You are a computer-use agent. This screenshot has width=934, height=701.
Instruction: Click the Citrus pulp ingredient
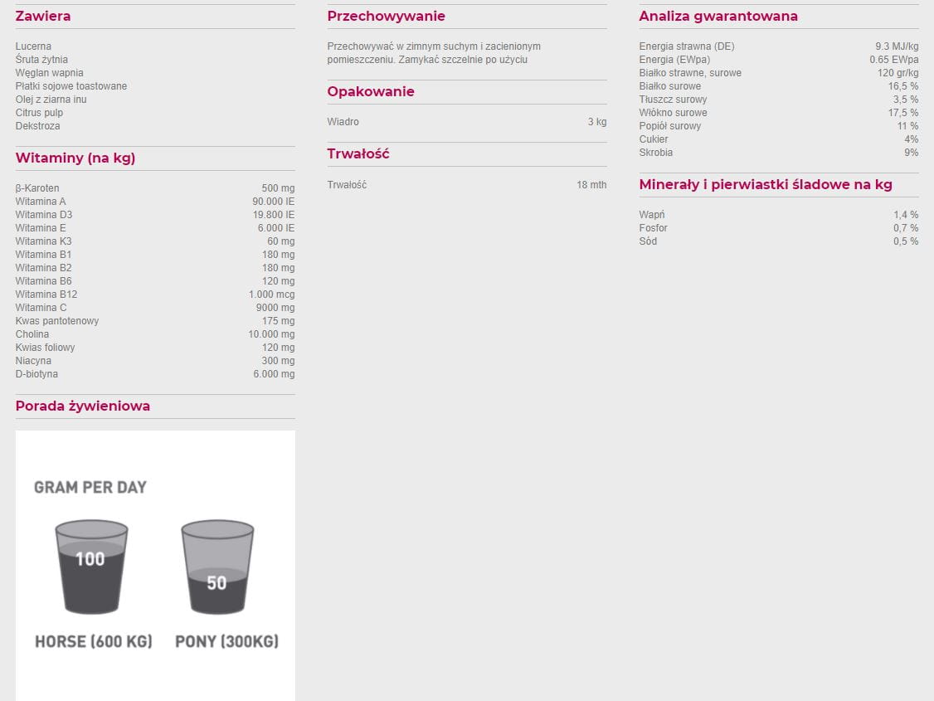tap(39, 113)
